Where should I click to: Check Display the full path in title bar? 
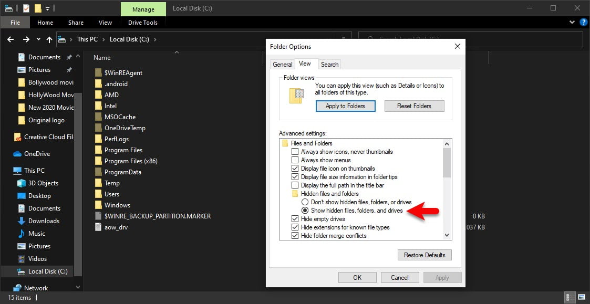point(295,185)
